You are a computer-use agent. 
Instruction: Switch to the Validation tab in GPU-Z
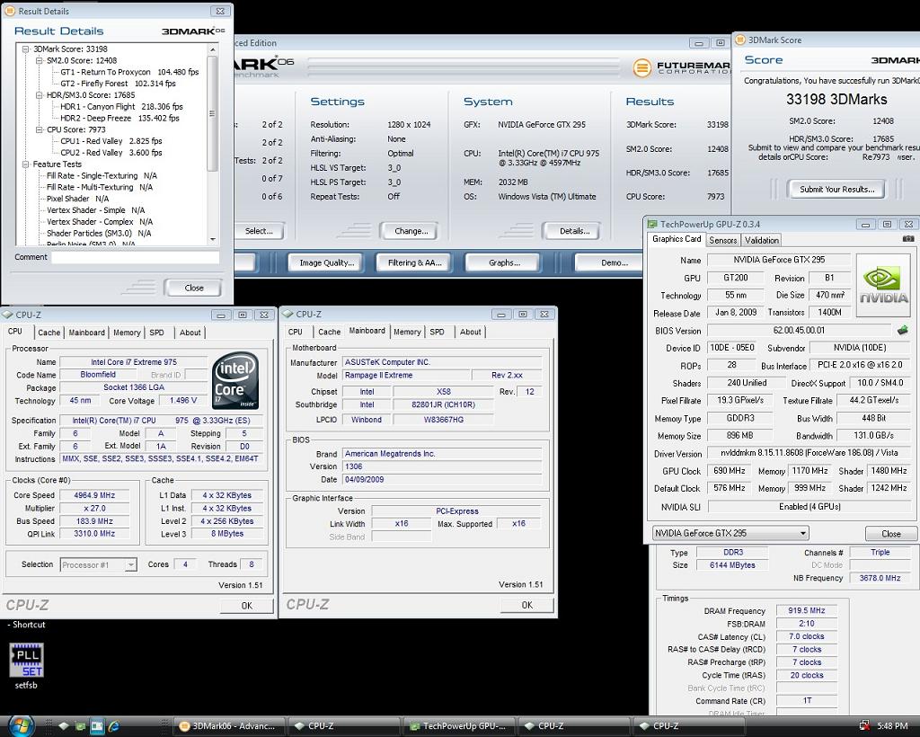pos(762,240)
